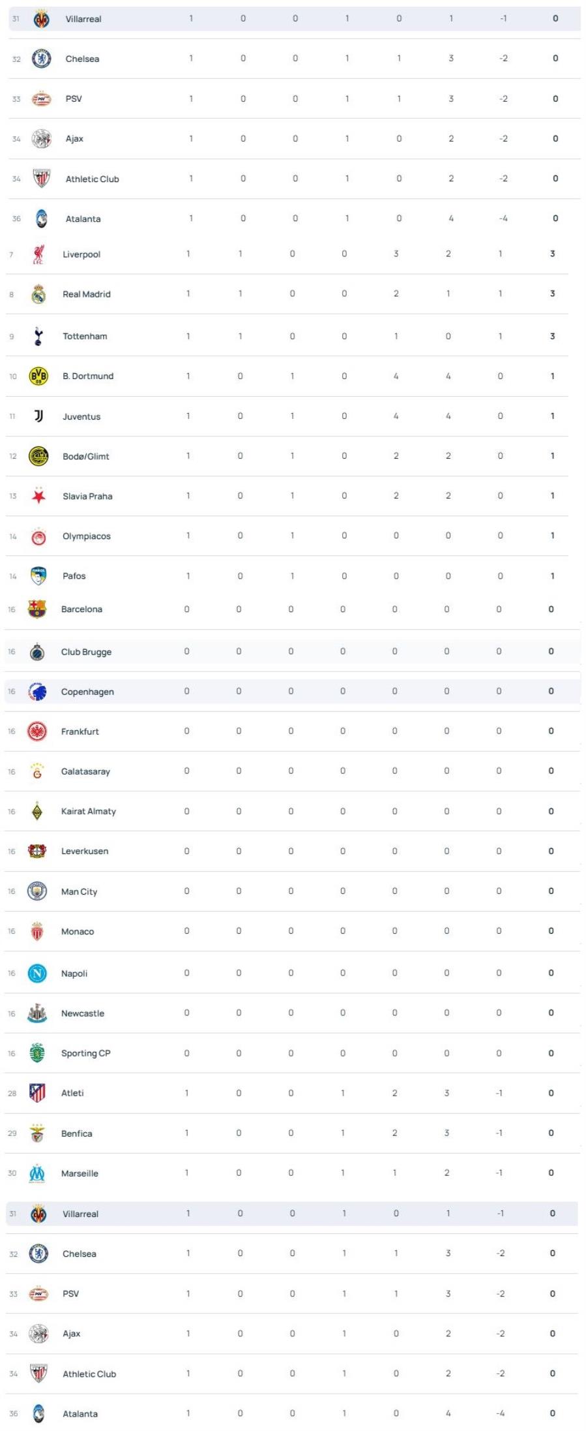Screen dimensions: 586x1431
Task: Click the Man City club crest
Action: (37, 891)
